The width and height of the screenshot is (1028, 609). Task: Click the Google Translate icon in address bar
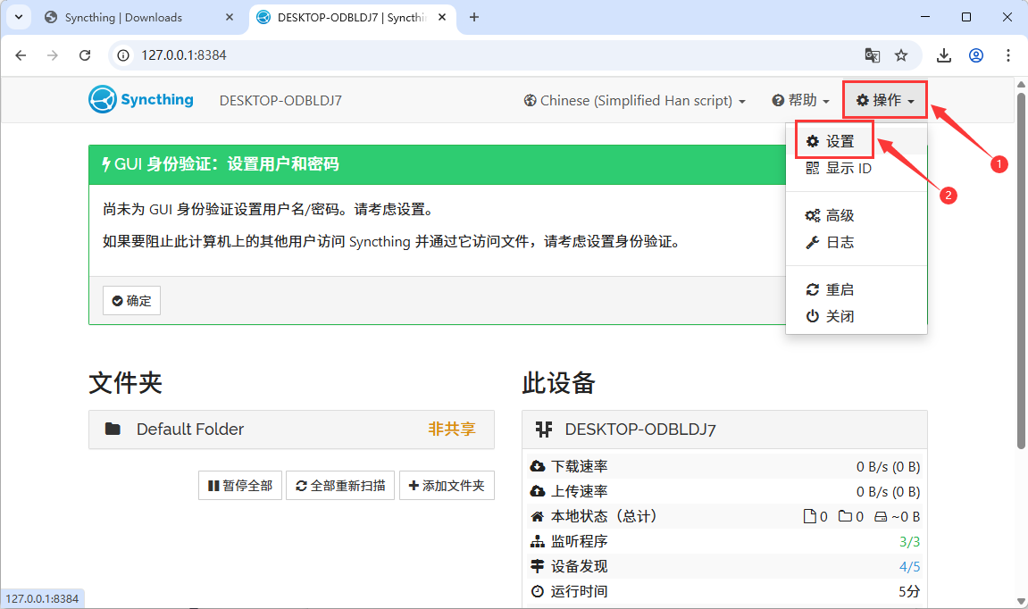873,54
